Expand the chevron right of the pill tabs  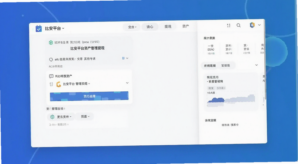click(256, 65)
